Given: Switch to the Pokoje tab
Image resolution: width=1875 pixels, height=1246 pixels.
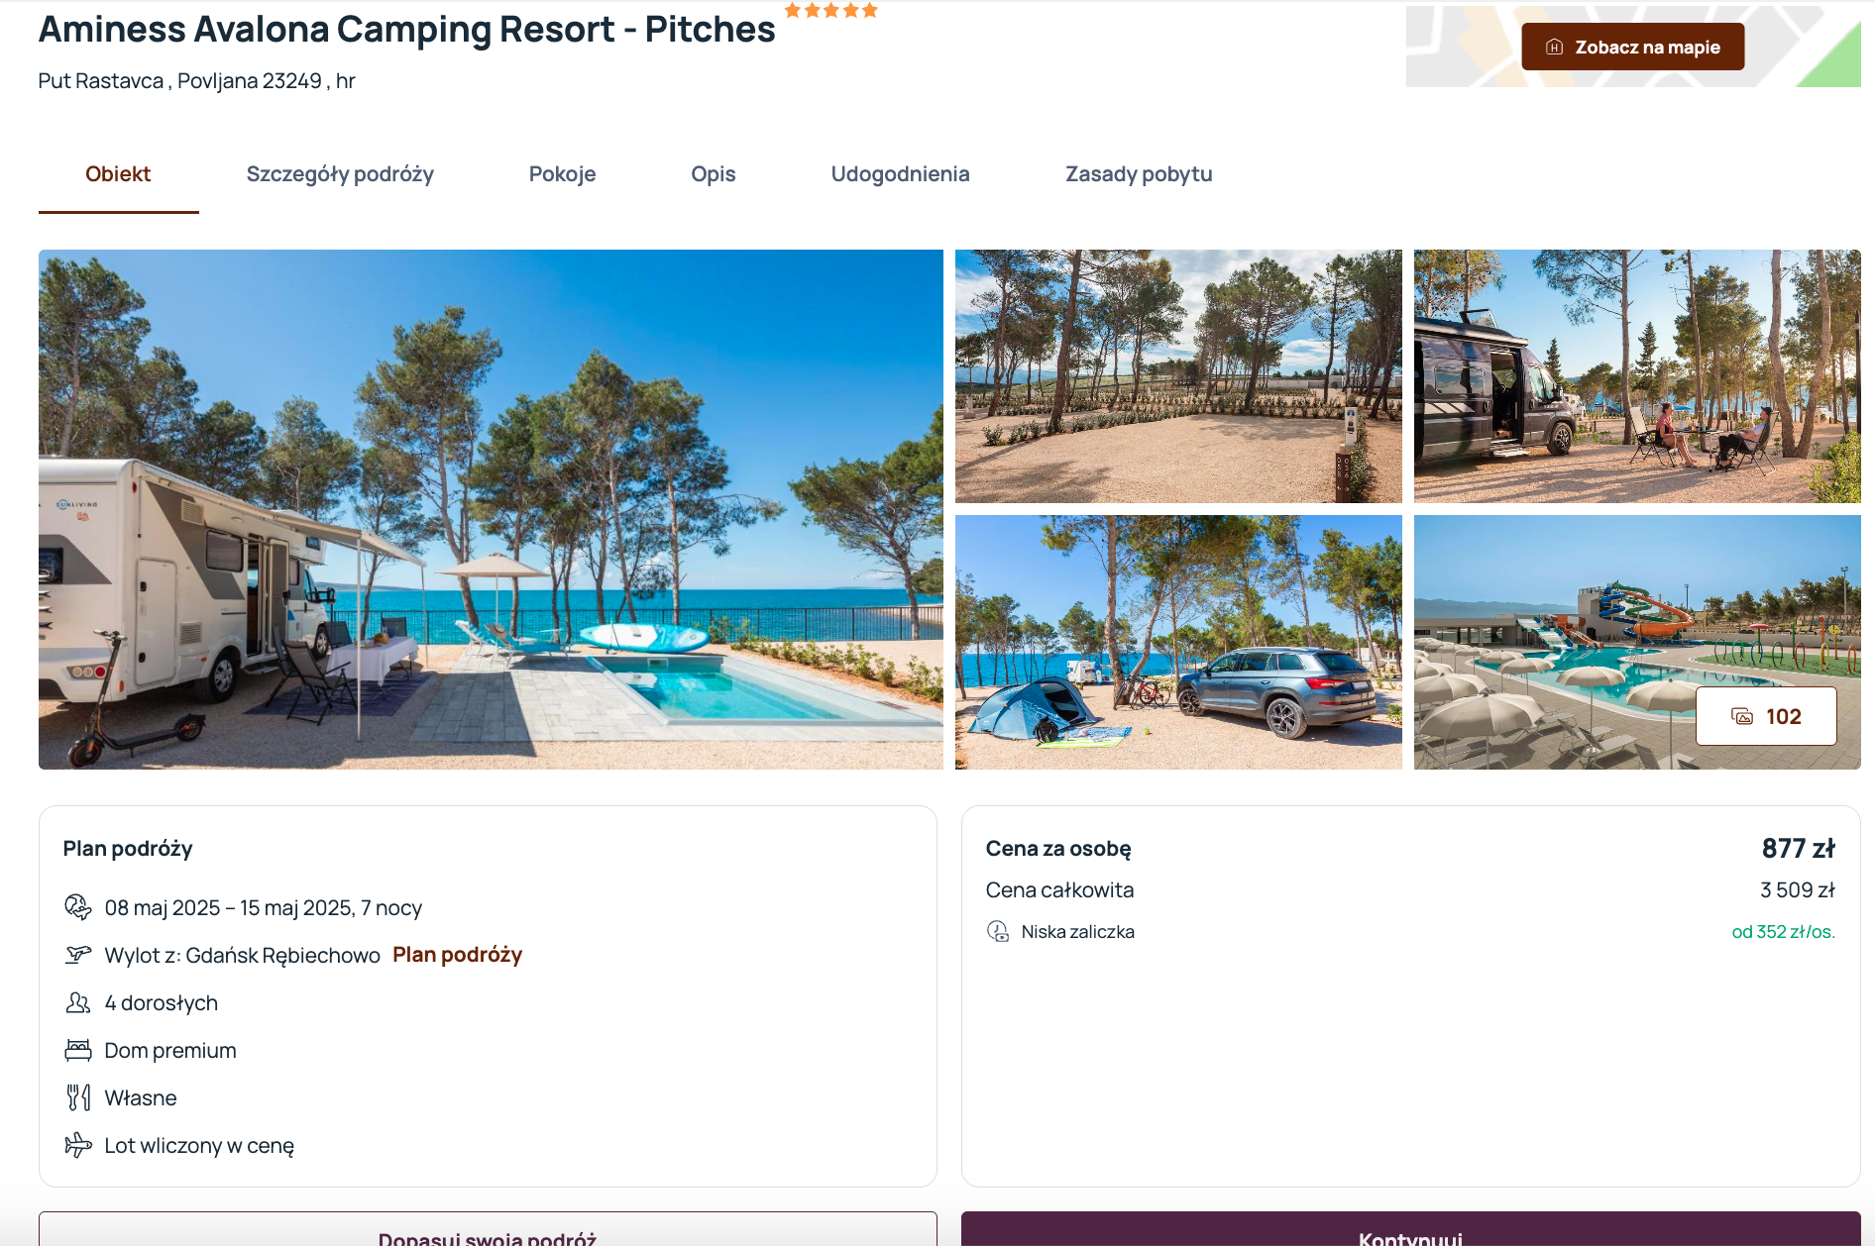Looking at the screenshot, I should click(x=562, y=174).
